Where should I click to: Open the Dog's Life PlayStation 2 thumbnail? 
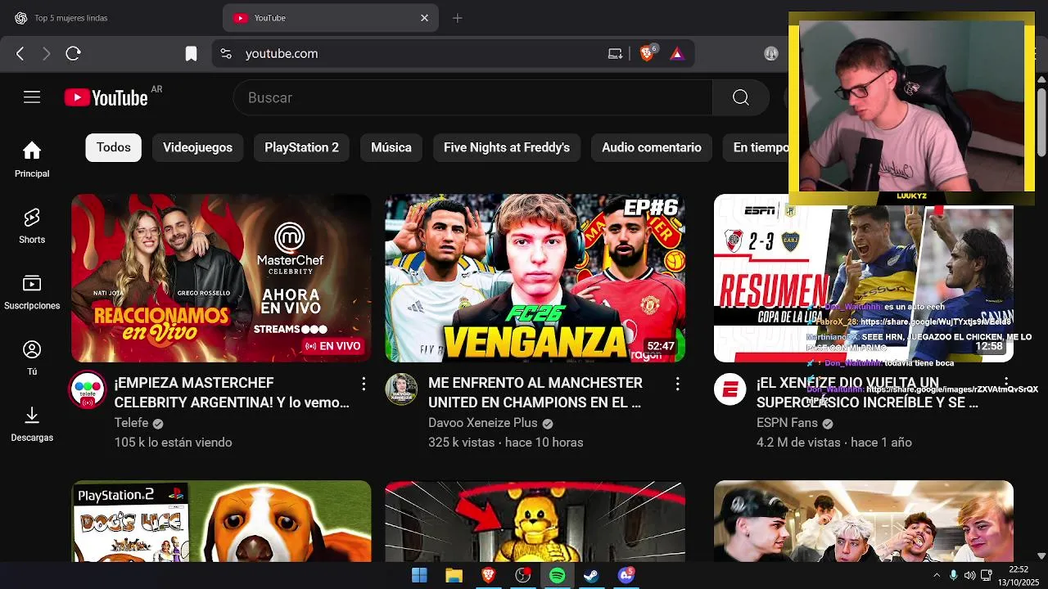(x=221, y=521)
